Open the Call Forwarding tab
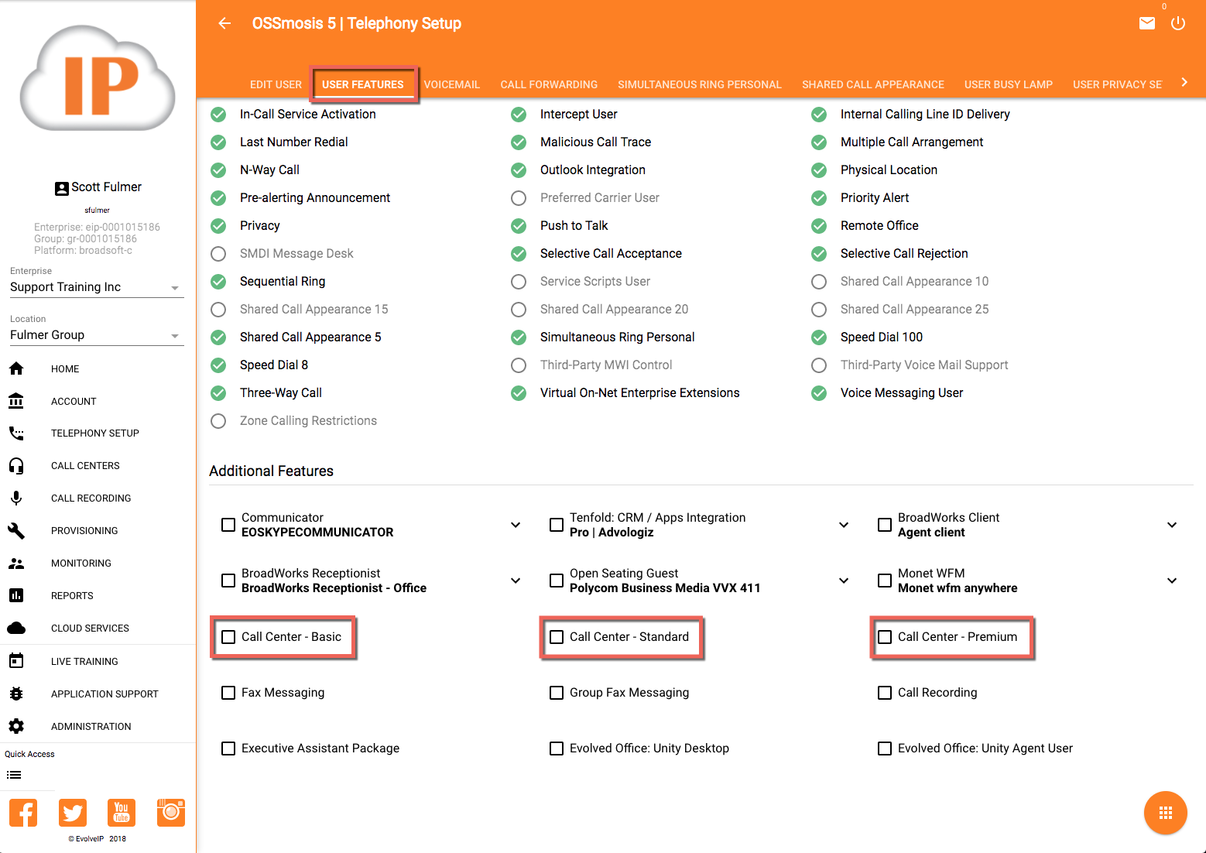1206x853 pixels. (x=549, y=84)
